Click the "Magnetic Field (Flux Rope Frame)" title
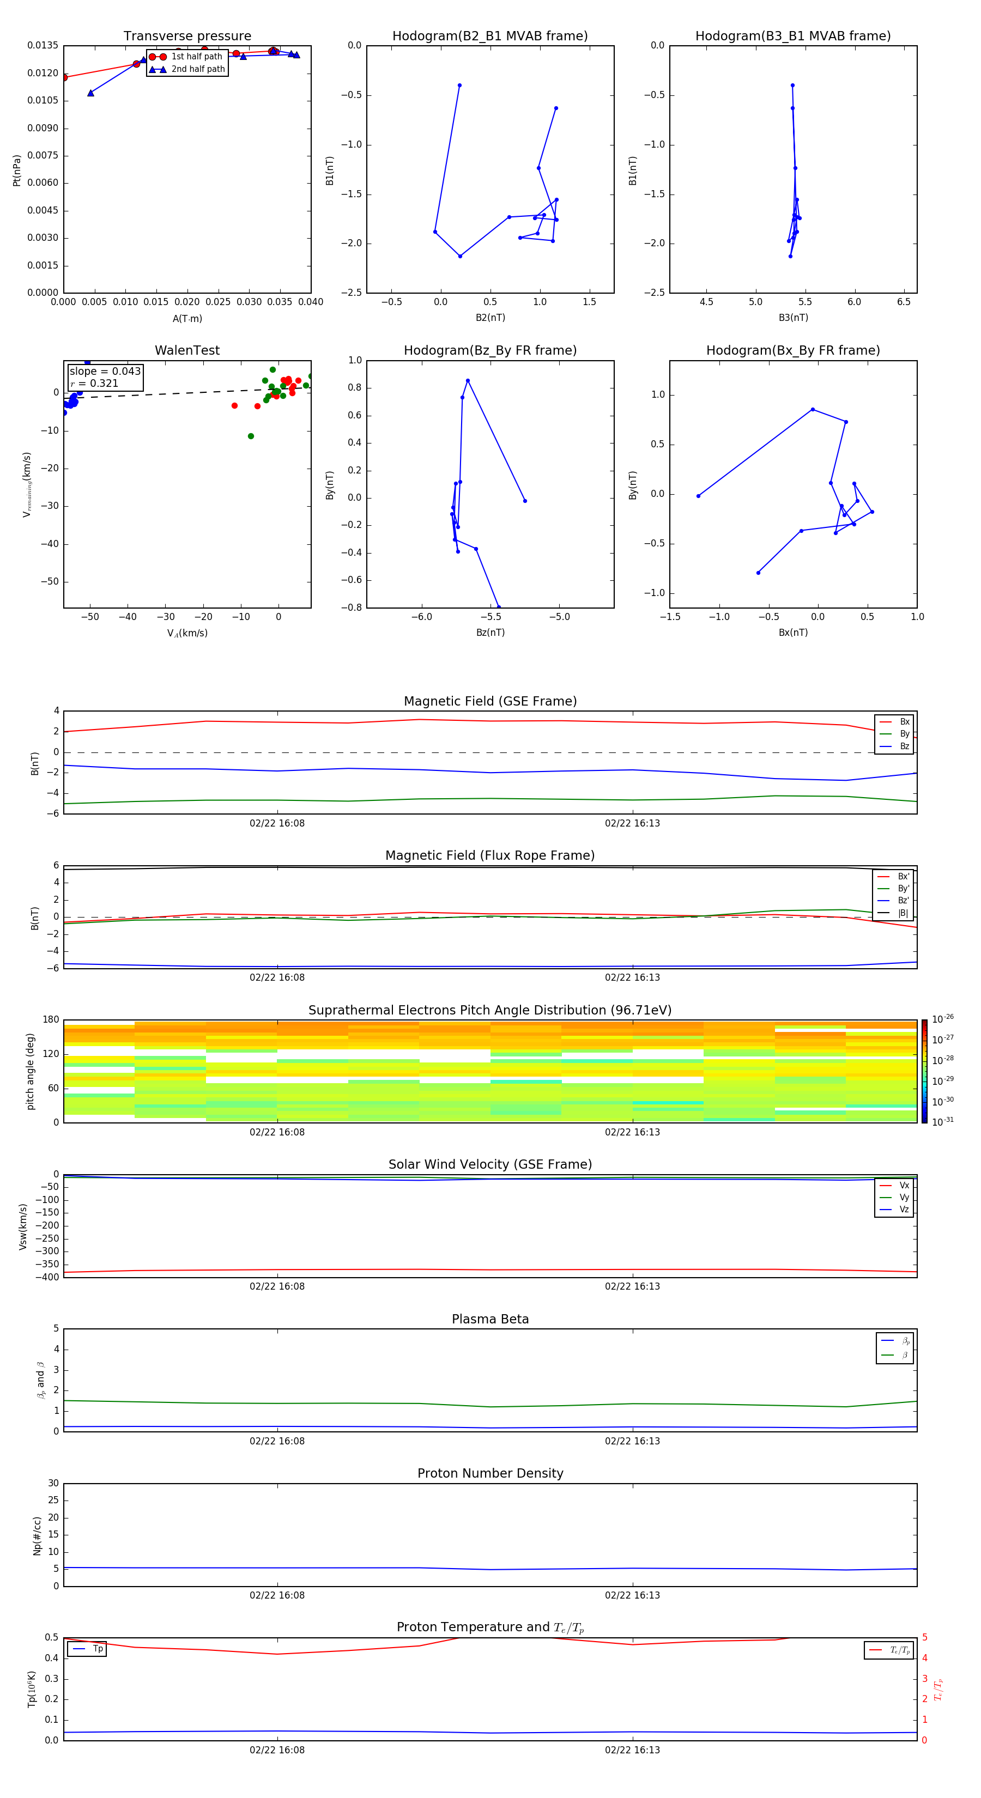This screenshot has height=1798, width=981. pyautogui.click(x=490, y=856)
